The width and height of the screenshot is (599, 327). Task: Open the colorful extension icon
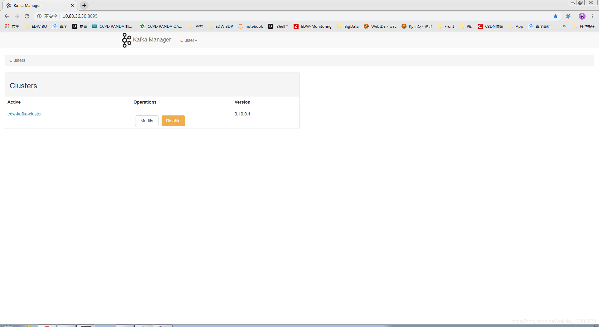pyautogui.click(x=568, y=16)
